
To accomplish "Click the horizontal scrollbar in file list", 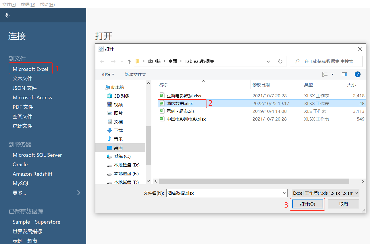I will point(254,181).
